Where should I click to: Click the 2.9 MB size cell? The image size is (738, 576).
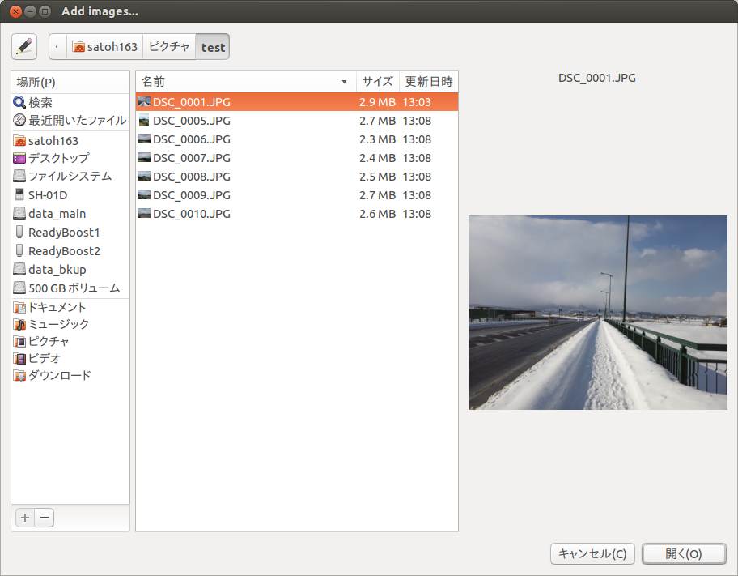coord(377,102)
